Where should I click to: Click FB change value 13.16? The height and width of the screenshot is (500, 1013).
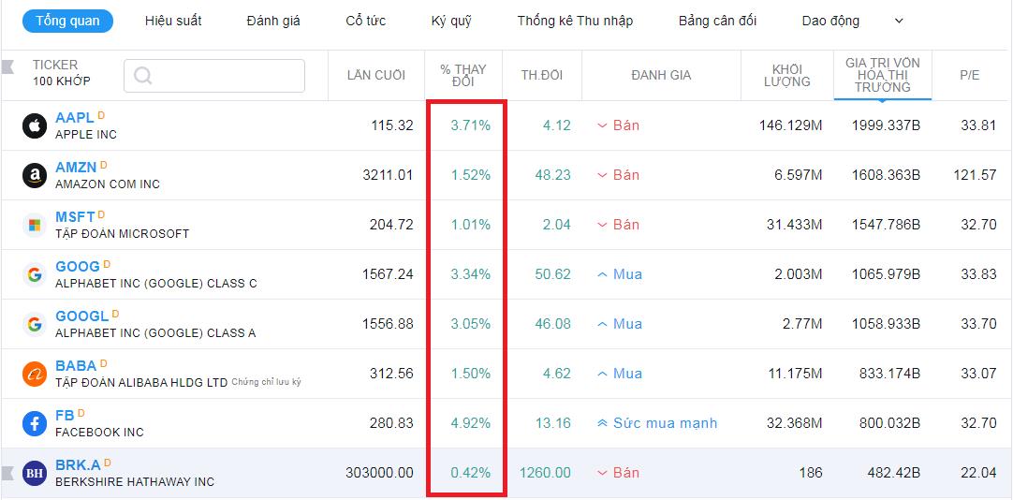(x=553, y=423)
